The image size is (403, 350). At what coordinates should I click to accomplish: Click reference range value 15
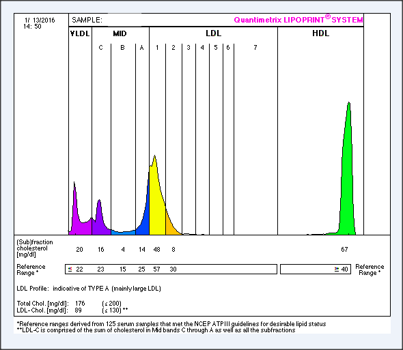tap(122, 269)
